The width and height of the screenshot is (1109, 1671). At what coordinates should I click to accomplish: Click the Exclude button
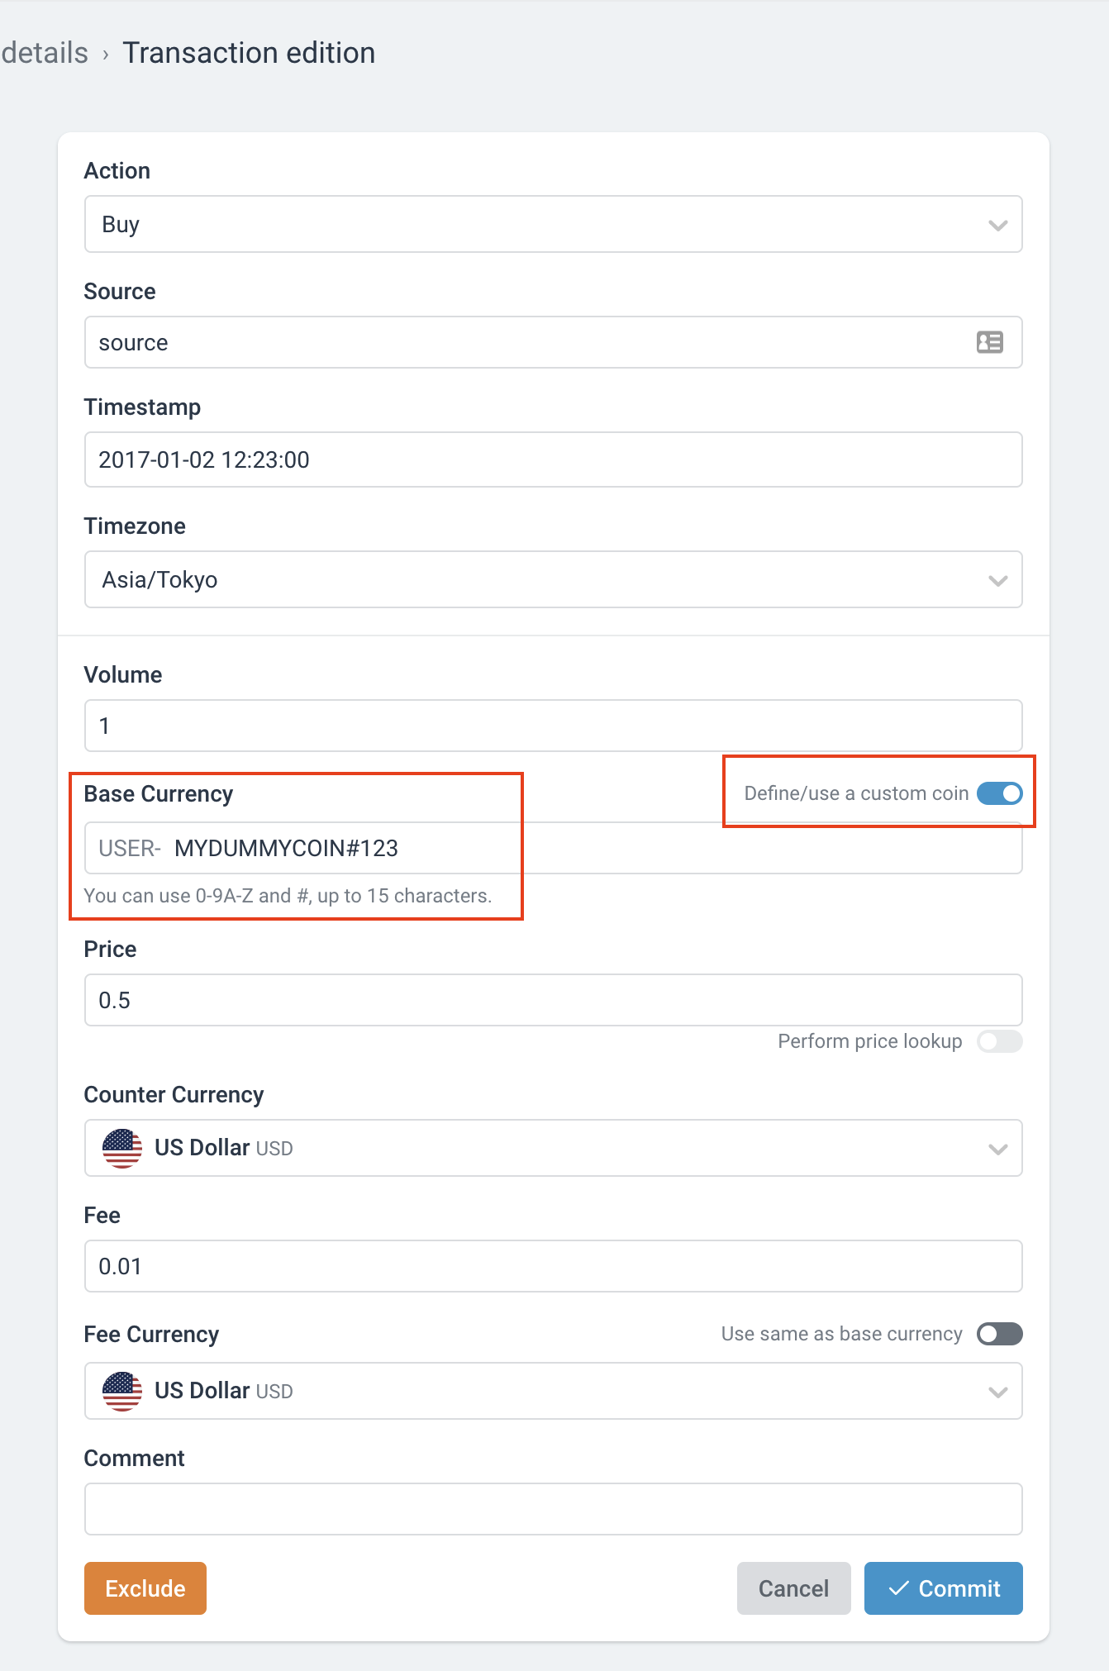tap(145, 1588)
